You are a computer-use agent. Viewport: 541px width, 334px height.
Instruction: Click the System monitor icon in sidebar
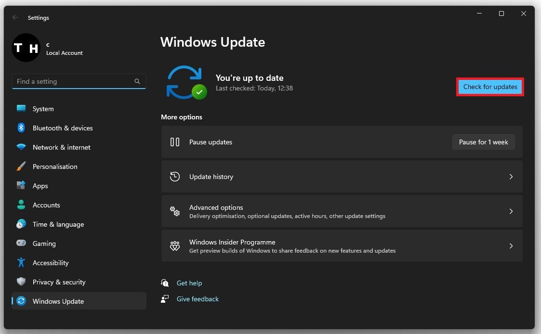pos(21,109)
